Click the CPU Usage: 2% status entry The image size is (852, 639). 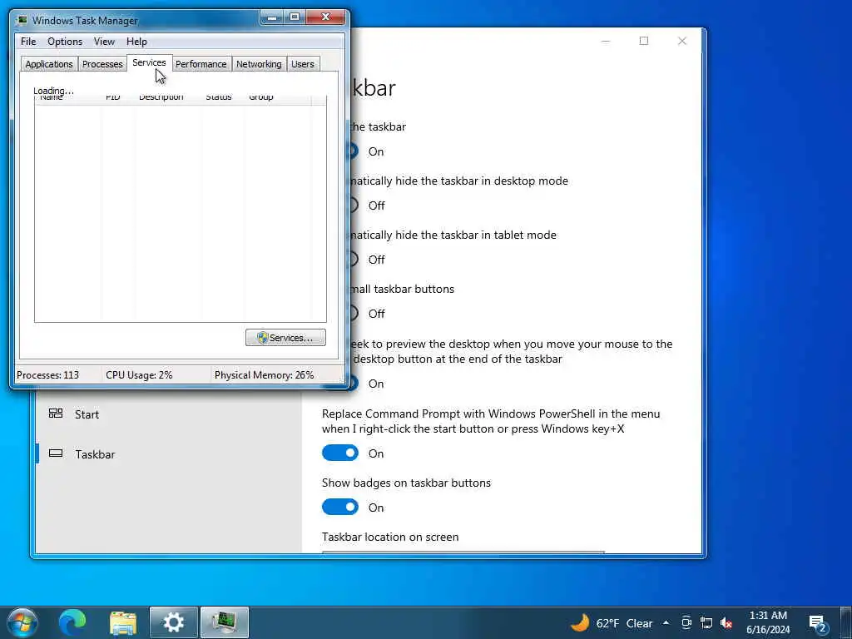point(139,375)
